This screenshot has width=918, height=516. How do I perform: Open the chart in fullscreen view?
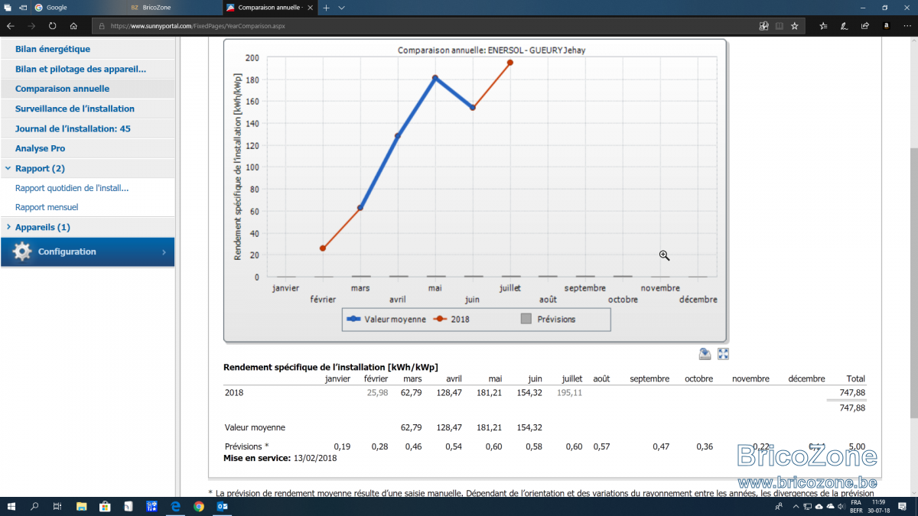[x=723, y=354]
